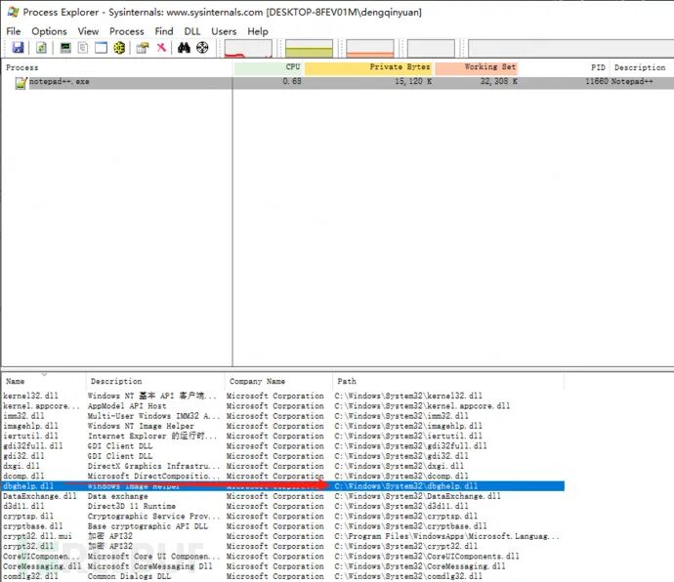Image resolution: width=674 pixels, height=582 pixels.
Task: Click the Refresh Now toolbar icon
Action: pyautogui.click(x=41, y=48)
